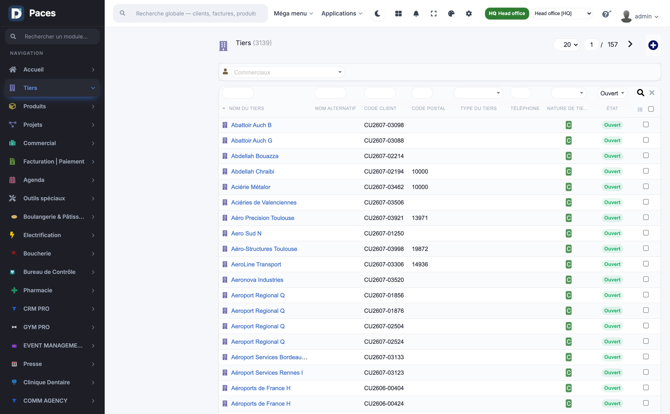The height and width of the screenshot is (414, 670).
Task: Open notifications bell icon
Action: pos(416,13)
